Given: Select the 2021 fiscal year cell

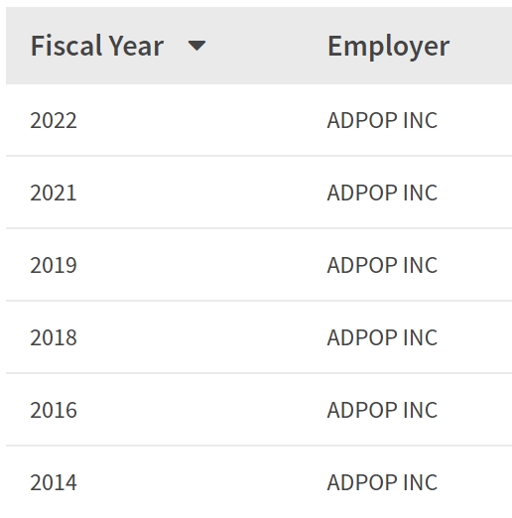Looking at the screenshot, I should (x=54, y=193).
